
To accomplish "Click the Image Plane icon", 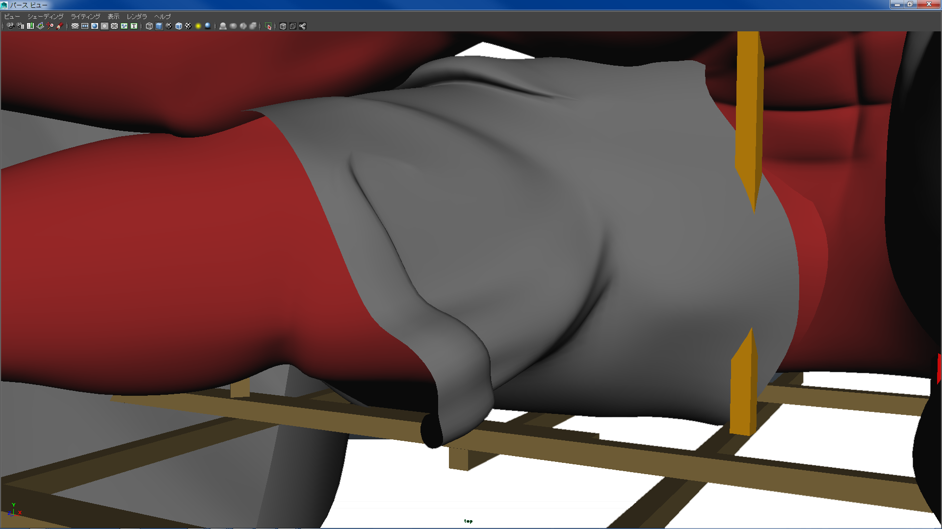I will (40, 26).
